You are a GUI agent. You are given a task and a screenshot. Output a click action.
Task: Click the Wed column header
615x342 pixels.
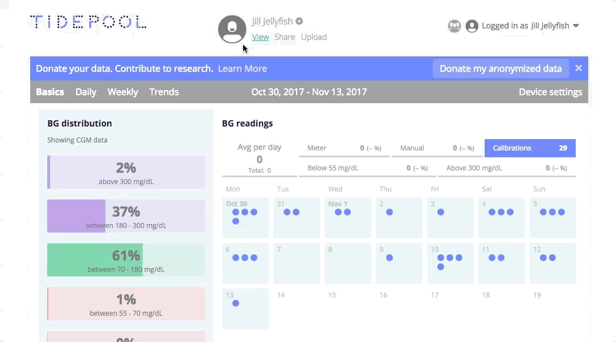click(x=335, y=189)
